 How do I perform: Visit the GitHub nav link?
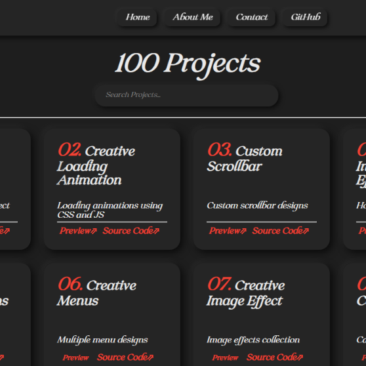[x=305, y=17]
